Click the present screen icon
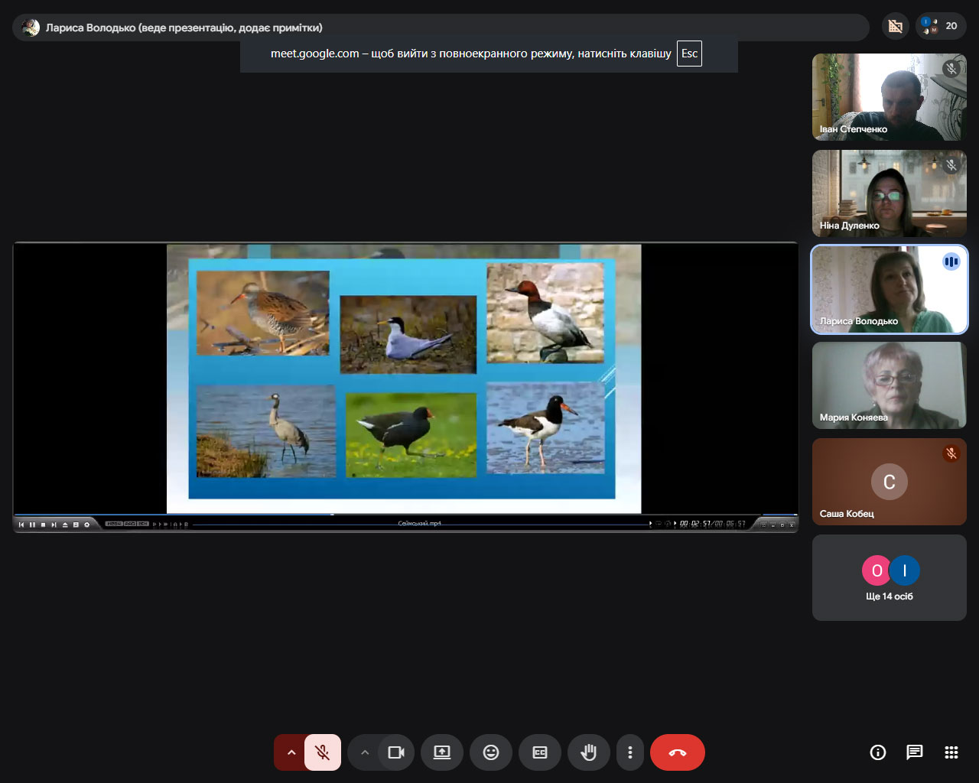 pyautogui.click(x=442, y=752)
